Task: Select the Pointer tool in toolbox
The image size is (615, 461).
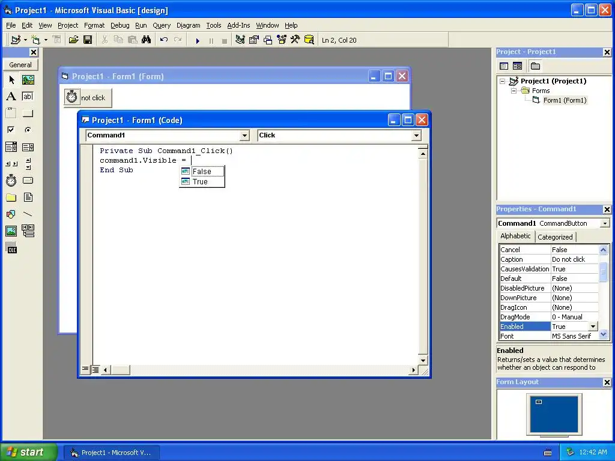Action: click(11, 80)
